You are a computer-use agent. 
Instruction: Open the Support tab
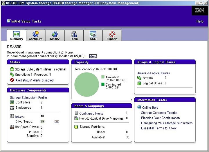(x=112, y=35)
